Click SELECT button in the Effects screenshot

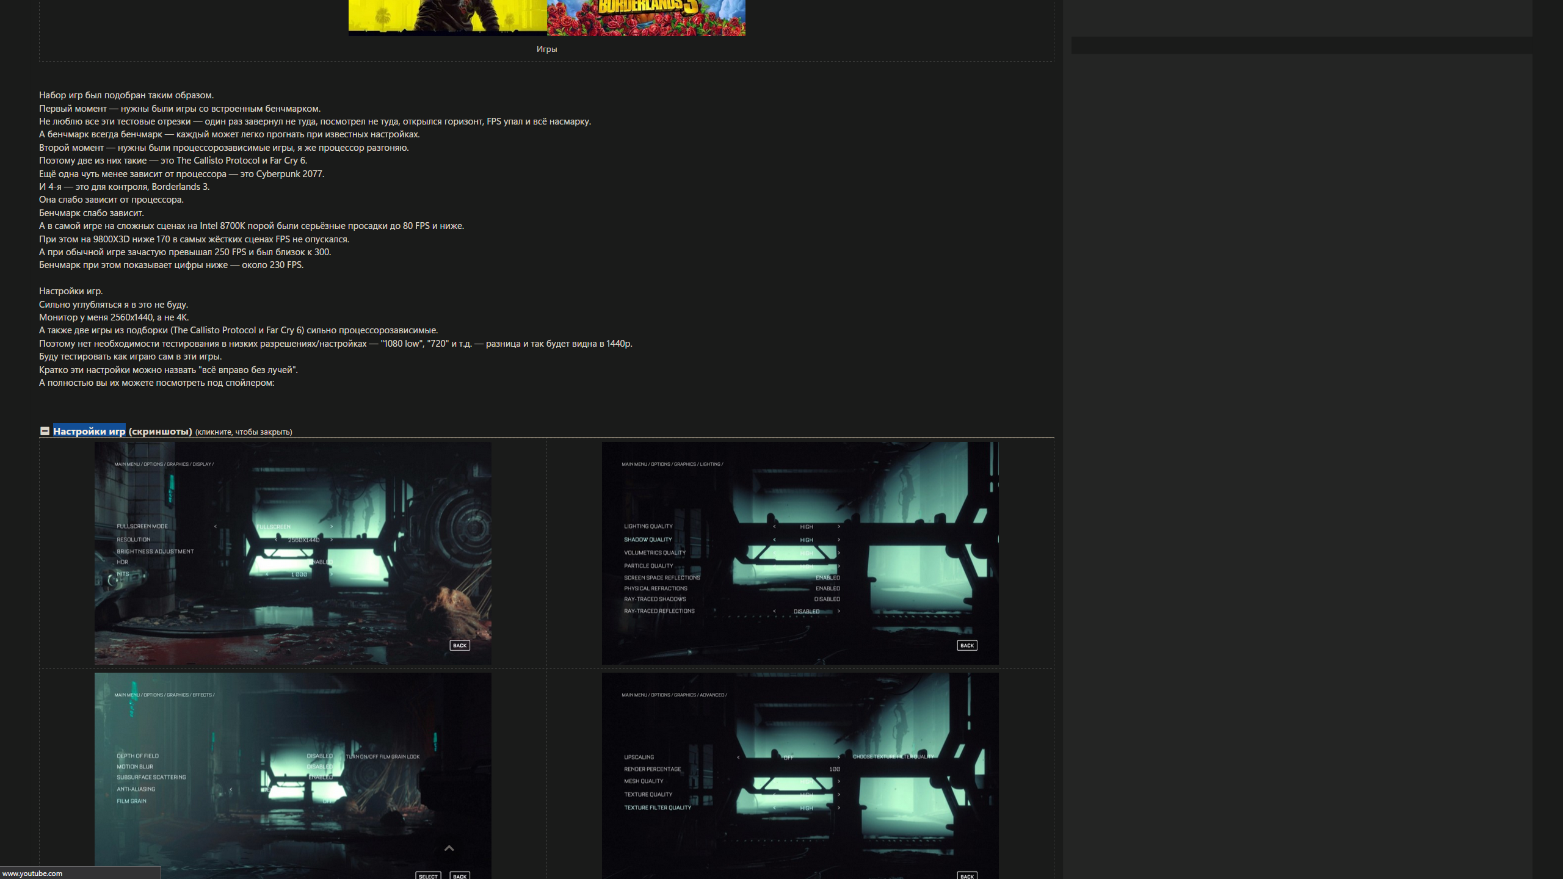point(428,876)
